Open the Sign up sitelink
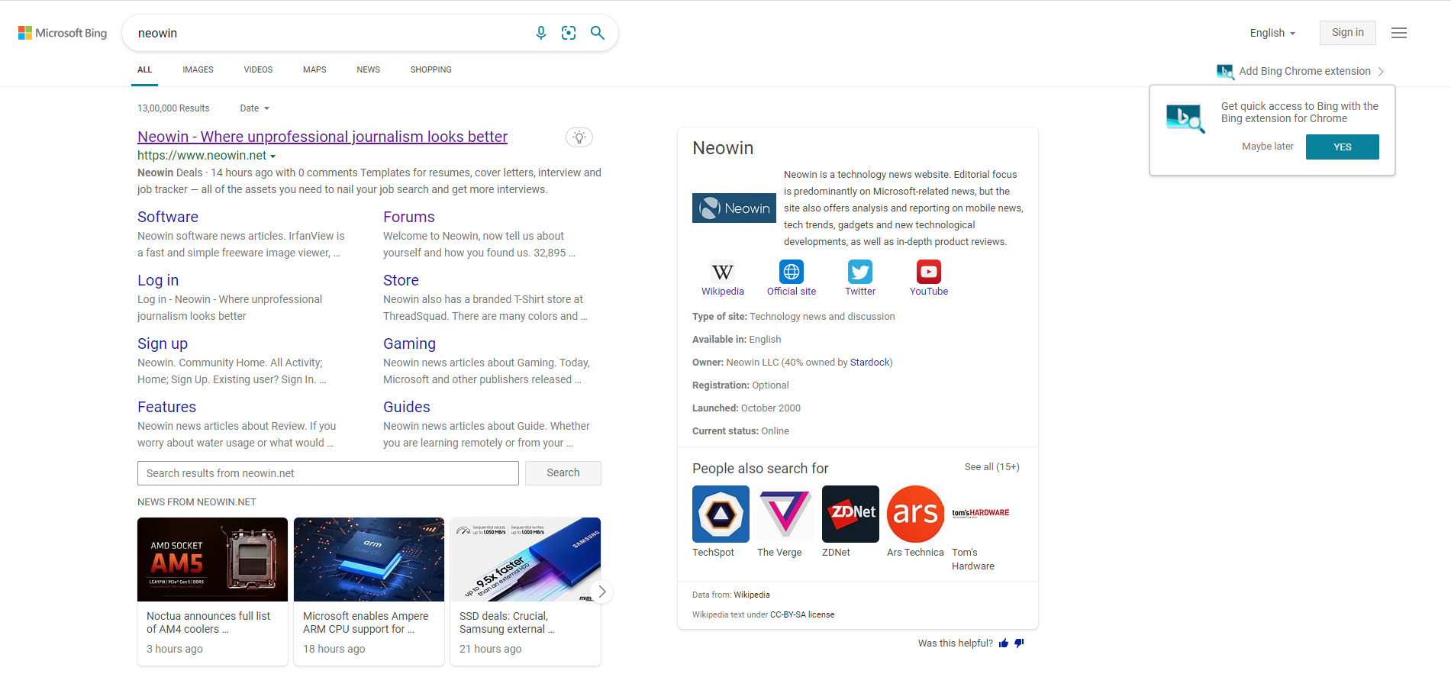This screenshot has width=1451, height=674. (x=163, y=343)
